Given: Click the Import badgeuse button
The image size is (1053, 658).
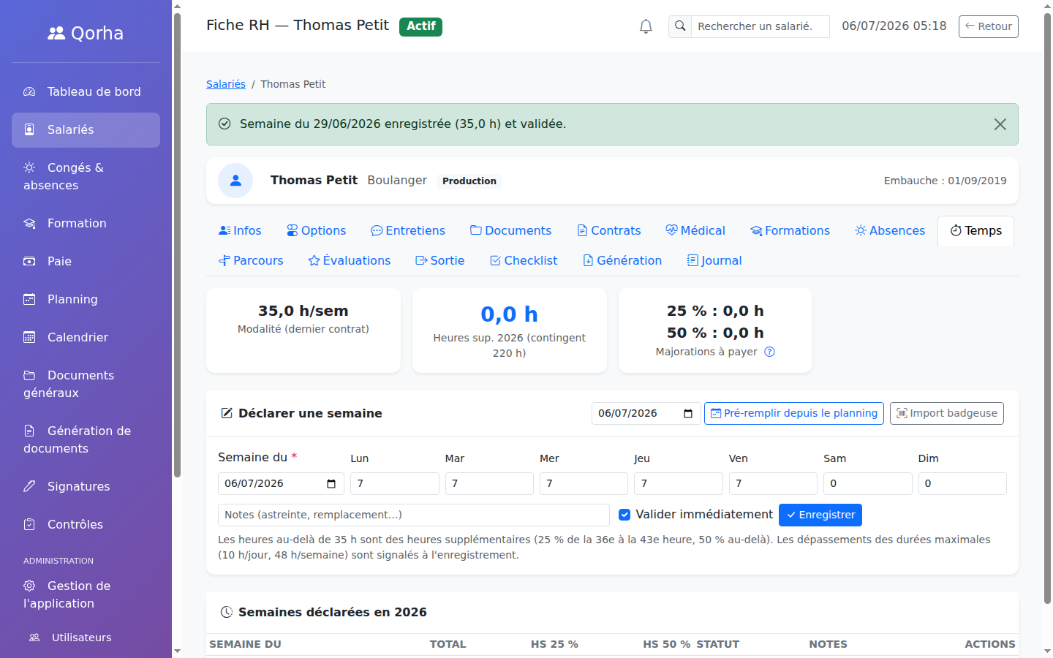Looking at the screenshot, I should (x=947, y=413).
